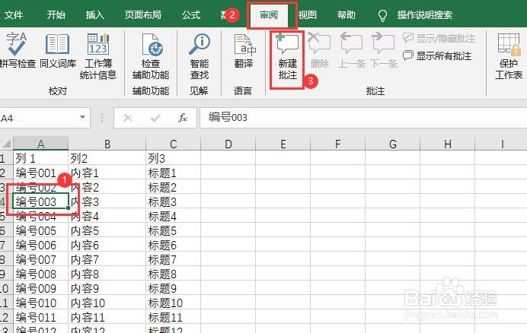Select column E header
527x333 pixels.
pyautogui.click(x=283, y=144)
